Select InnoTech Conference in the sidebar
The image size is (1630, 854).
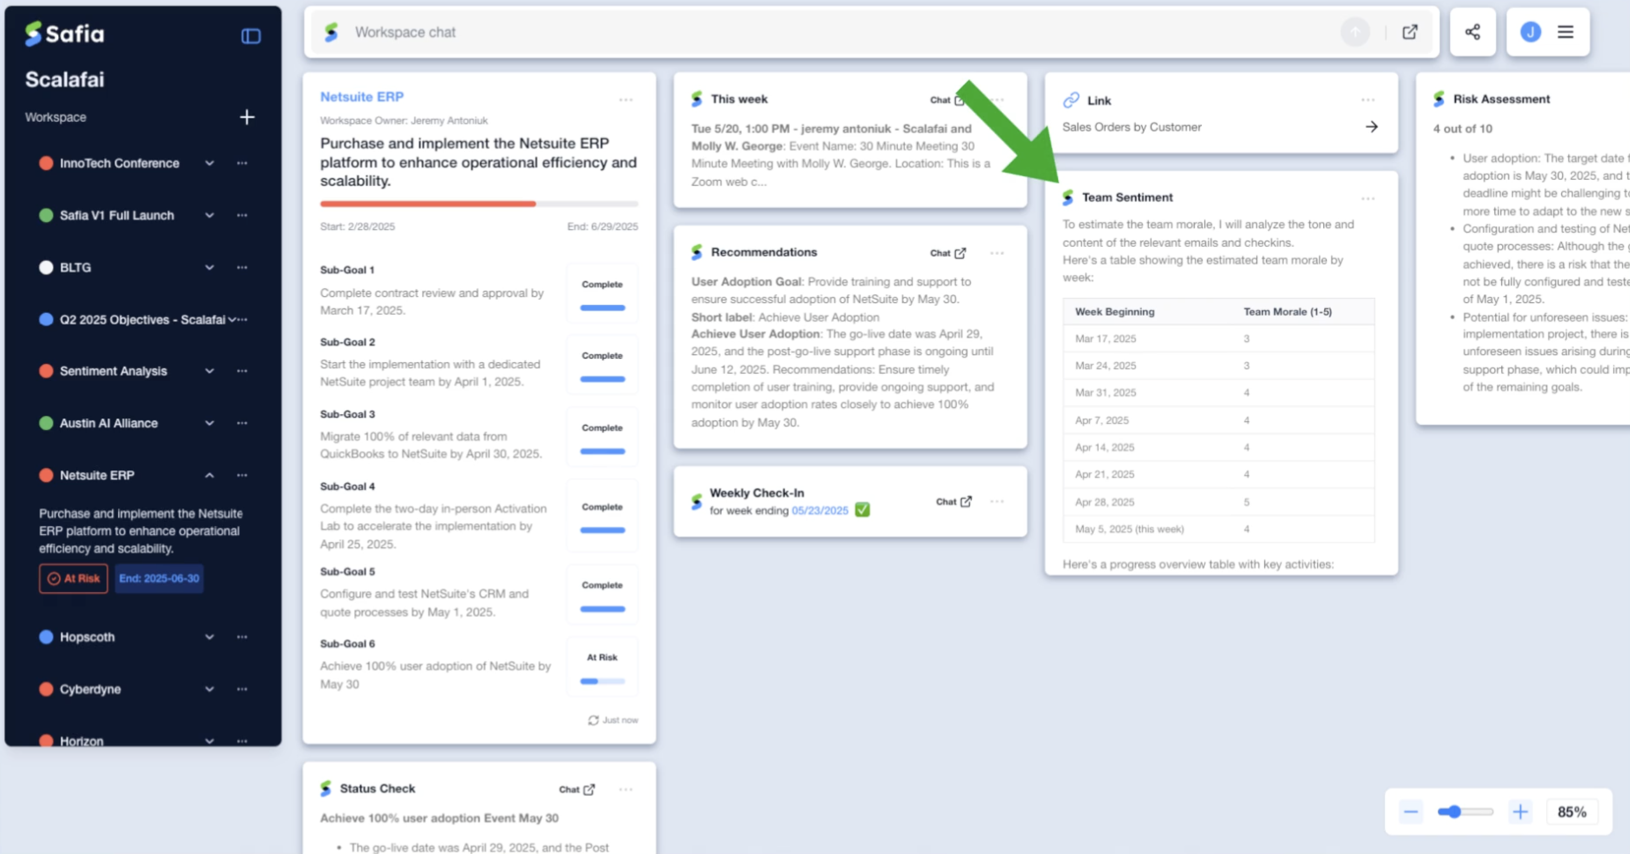click(119, 163)
